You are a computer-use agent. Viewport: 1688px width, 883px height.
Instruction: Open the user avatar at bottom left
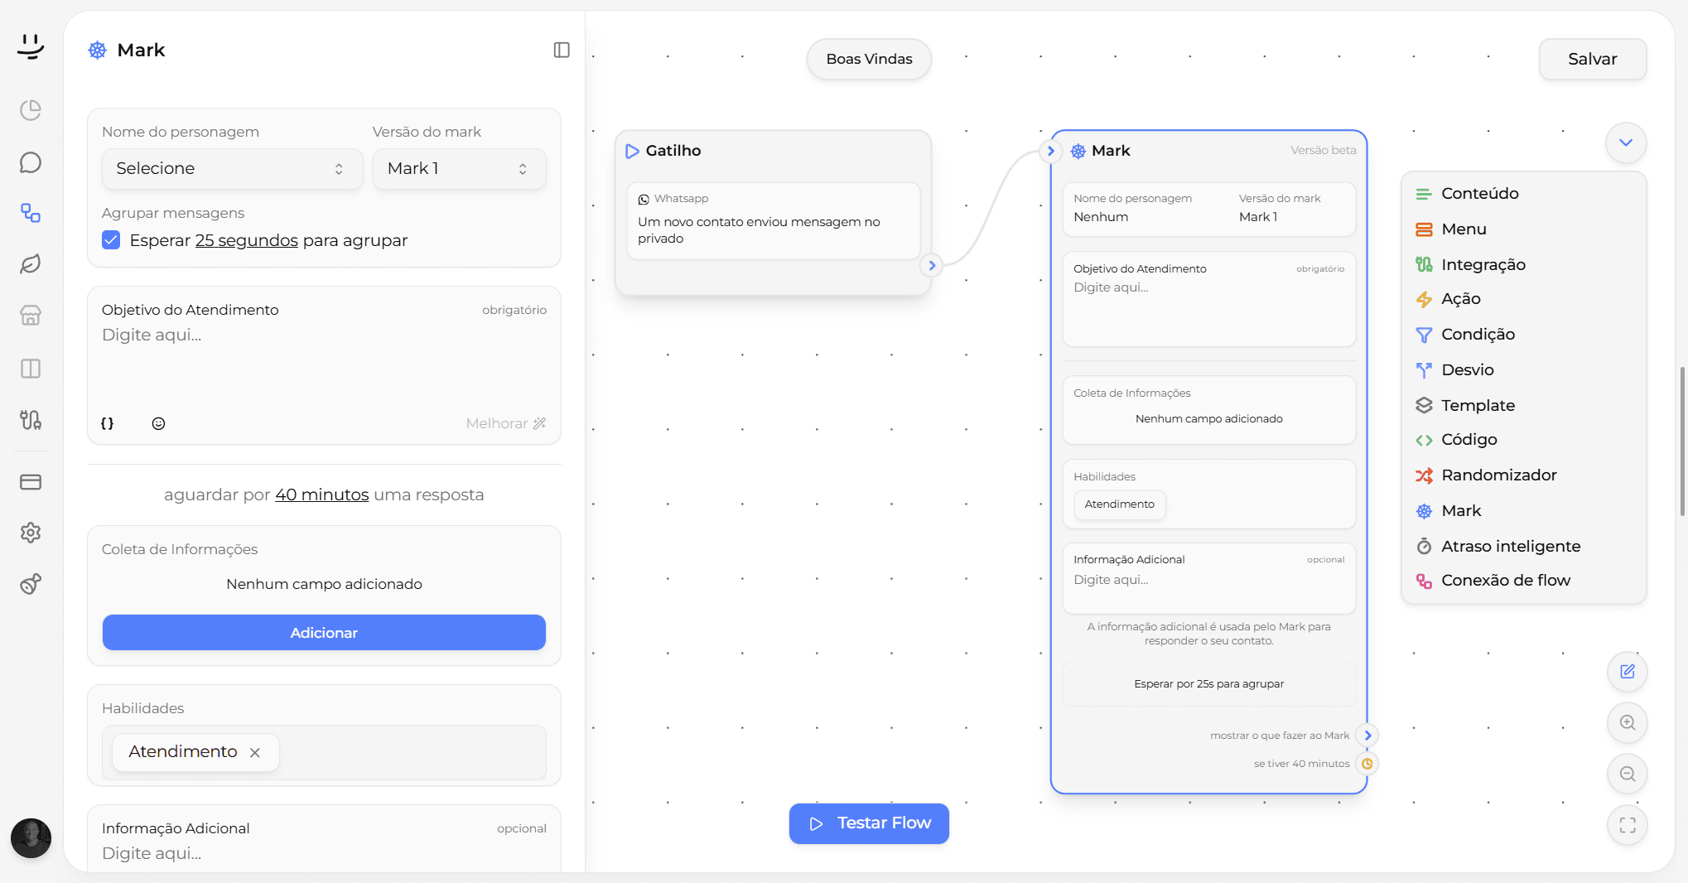31,838
